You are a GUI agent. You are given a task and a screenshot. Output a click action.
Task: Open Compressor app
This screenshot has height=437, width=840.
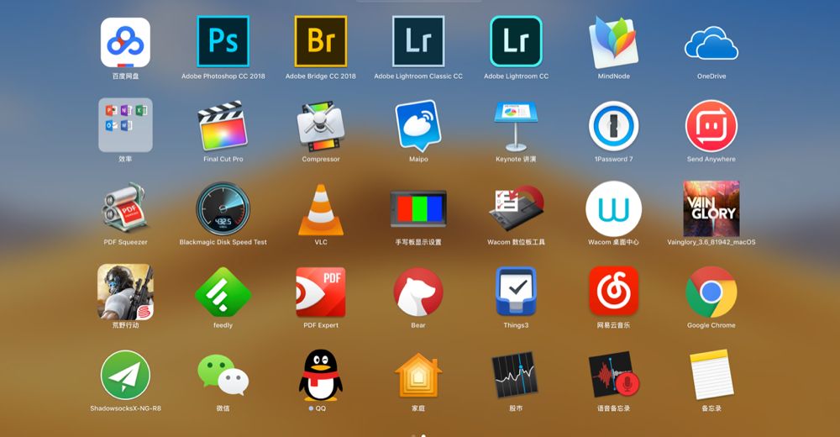[x=321, y=125]
